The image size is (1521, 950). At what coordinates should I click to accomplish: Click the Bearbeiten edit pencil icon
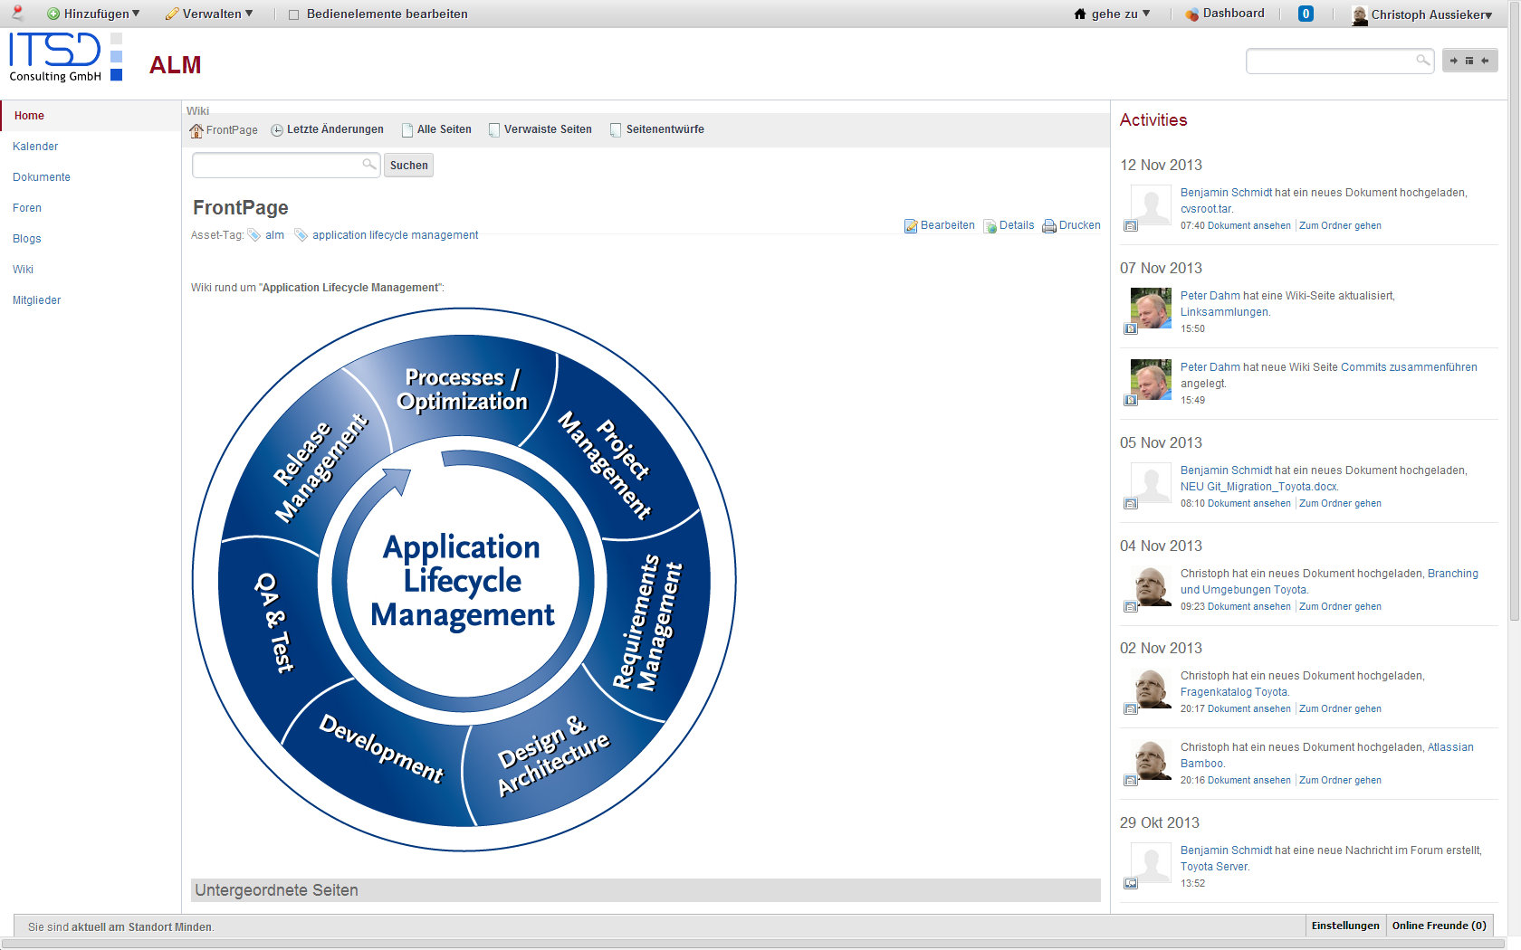pos(911,226)
